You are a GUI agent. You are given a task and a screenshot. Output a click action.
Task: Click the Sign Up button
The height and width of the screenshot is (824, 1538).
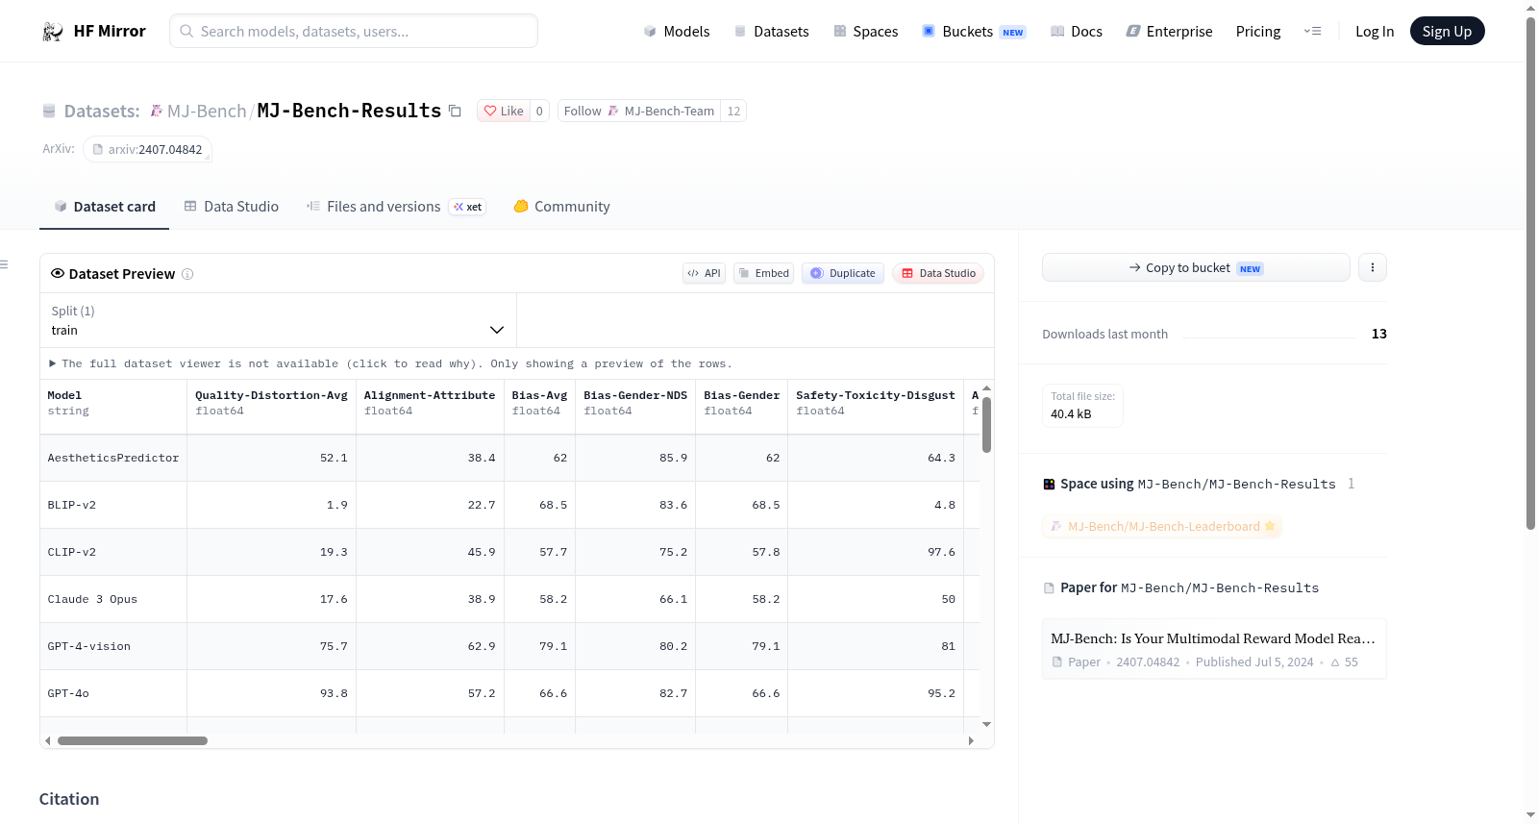[1448, 31]
